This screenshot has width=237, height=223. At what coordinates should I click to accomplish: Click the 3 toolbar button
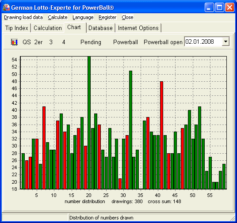tap(51, 42)
